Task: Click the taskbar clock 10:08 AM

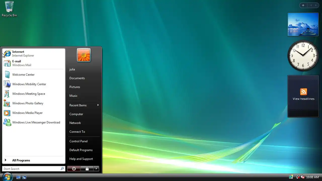Action: [312, 177]
